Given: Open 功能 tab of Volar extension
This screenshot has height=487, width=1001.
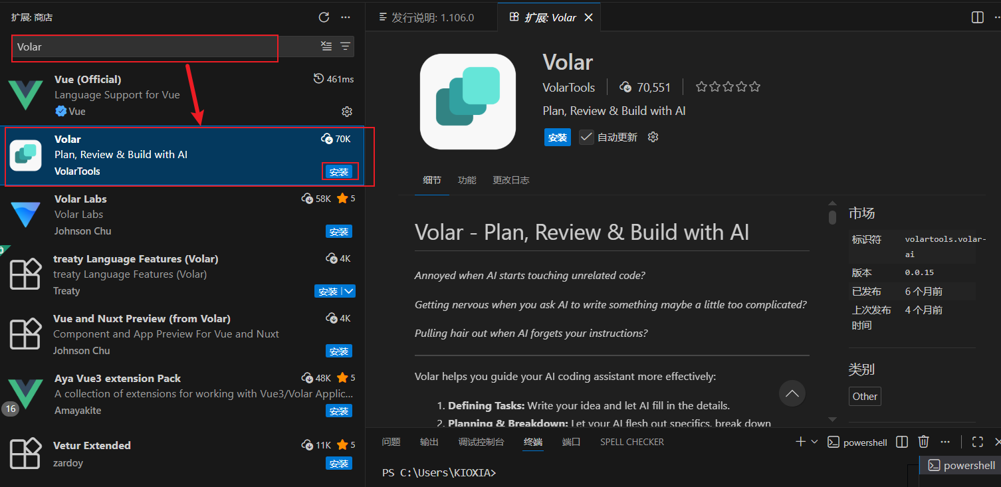Looking at the screenshot, I should (x=467, y=180).
